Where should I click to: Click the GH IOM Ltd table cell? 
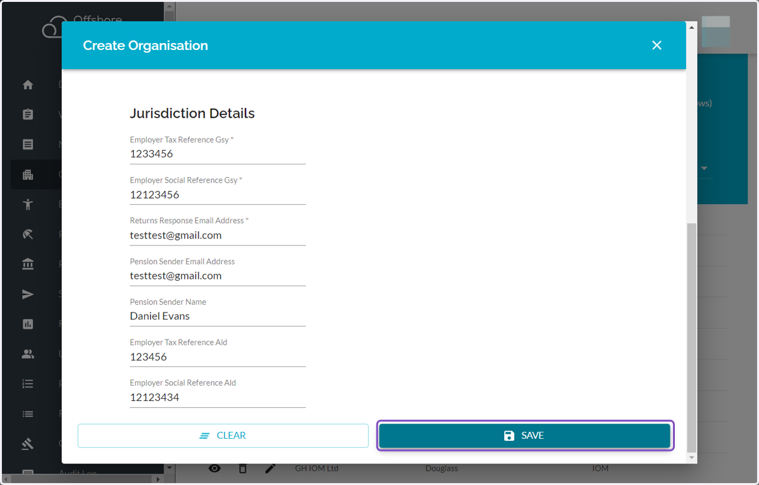316,469
